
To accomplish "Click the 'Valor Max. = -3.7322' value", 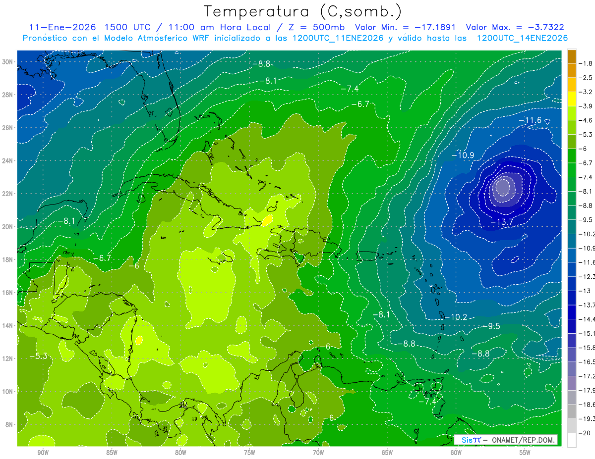I will 515,27.
